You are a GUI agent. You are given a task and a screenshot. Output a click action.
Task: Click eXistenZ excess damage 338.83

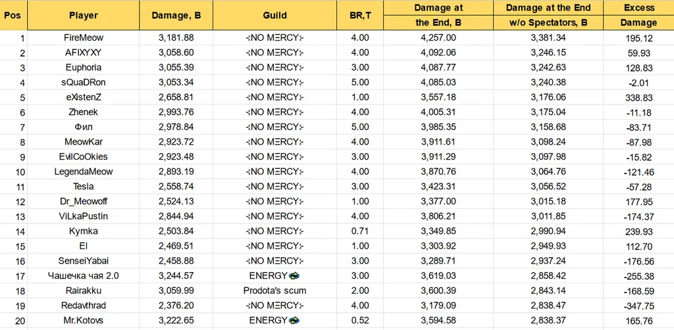(638, 97)
